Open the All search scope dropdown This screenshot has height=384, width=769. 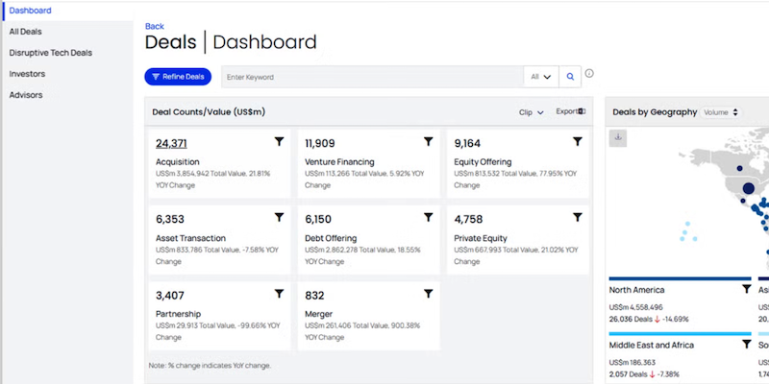pyautogui.click(x=541, y=77)
